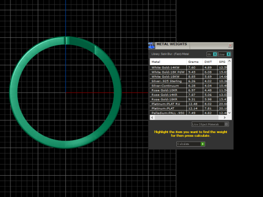Image resolution: width=263 pixels, height=197 pixels.
Task: Select the White Gold:18K PdW row
Action: (188, 72)
